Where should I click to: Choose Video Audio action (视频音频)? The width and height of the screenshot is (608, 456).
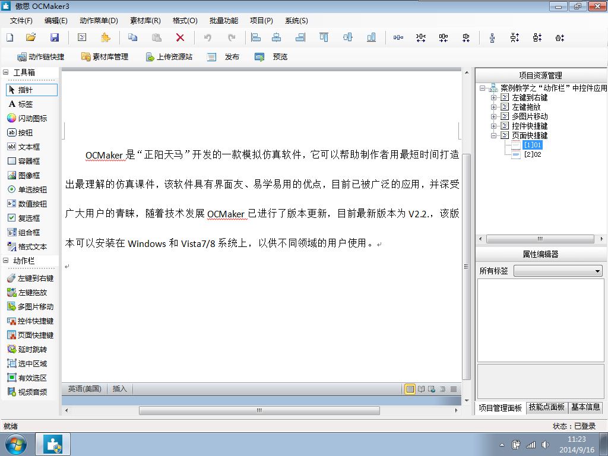[27, 392]
